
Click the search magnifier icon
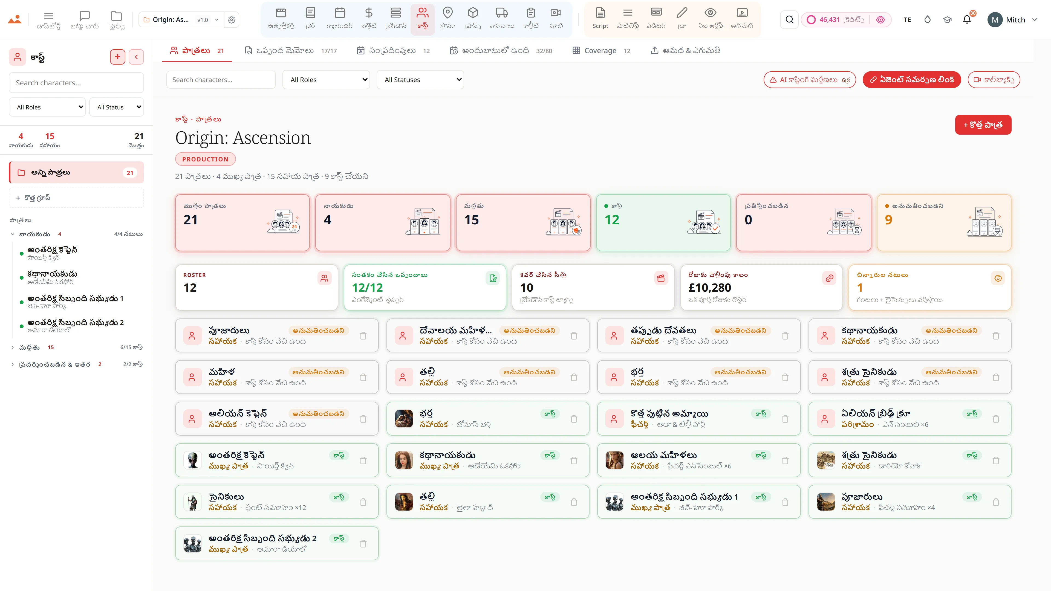[789, 20]
